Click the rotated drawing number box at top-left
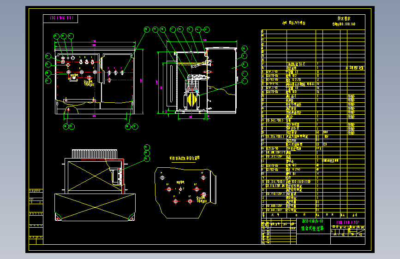The image size is (400, 259). [x=60, y=18]
